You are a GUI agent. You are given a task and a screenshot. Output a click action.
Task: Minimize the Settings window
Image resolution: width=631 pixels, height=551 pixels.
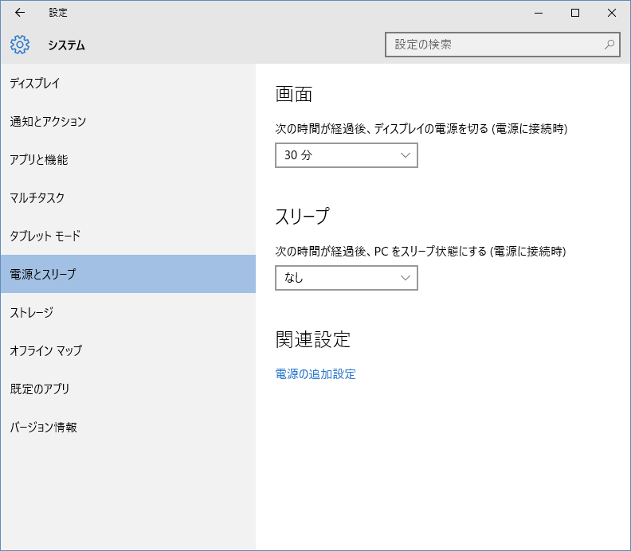pyautogui.click(x=538, y=13)
